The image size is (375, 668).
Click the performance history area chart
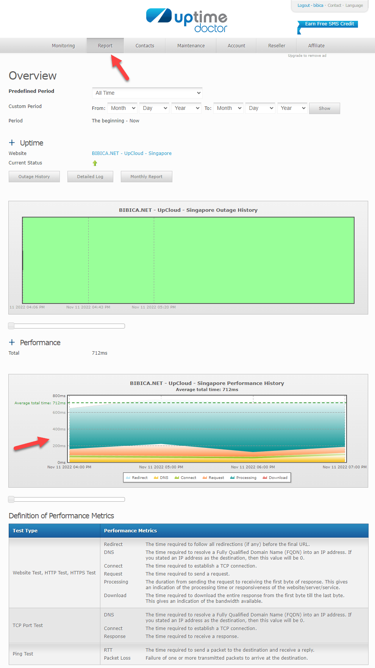[x=207, y=429]
